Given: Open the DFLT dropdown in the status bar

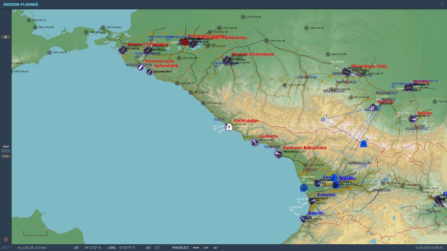Looking at the screenshot, I should click(7, 247).
